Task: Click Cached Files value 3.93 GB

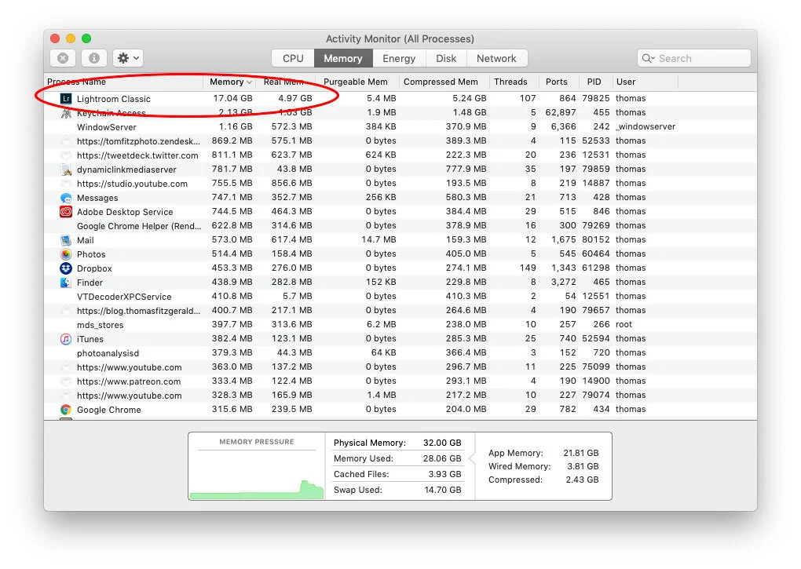Action: [x=445, y=474]
